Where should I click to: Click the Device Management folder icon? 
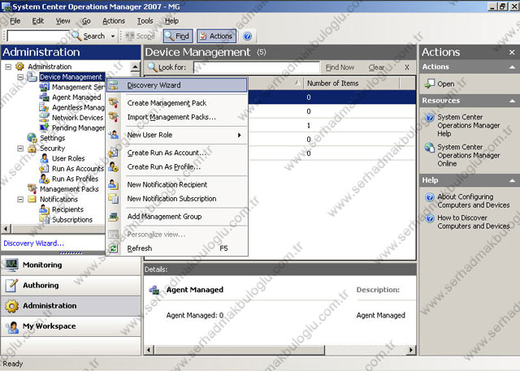32,77
